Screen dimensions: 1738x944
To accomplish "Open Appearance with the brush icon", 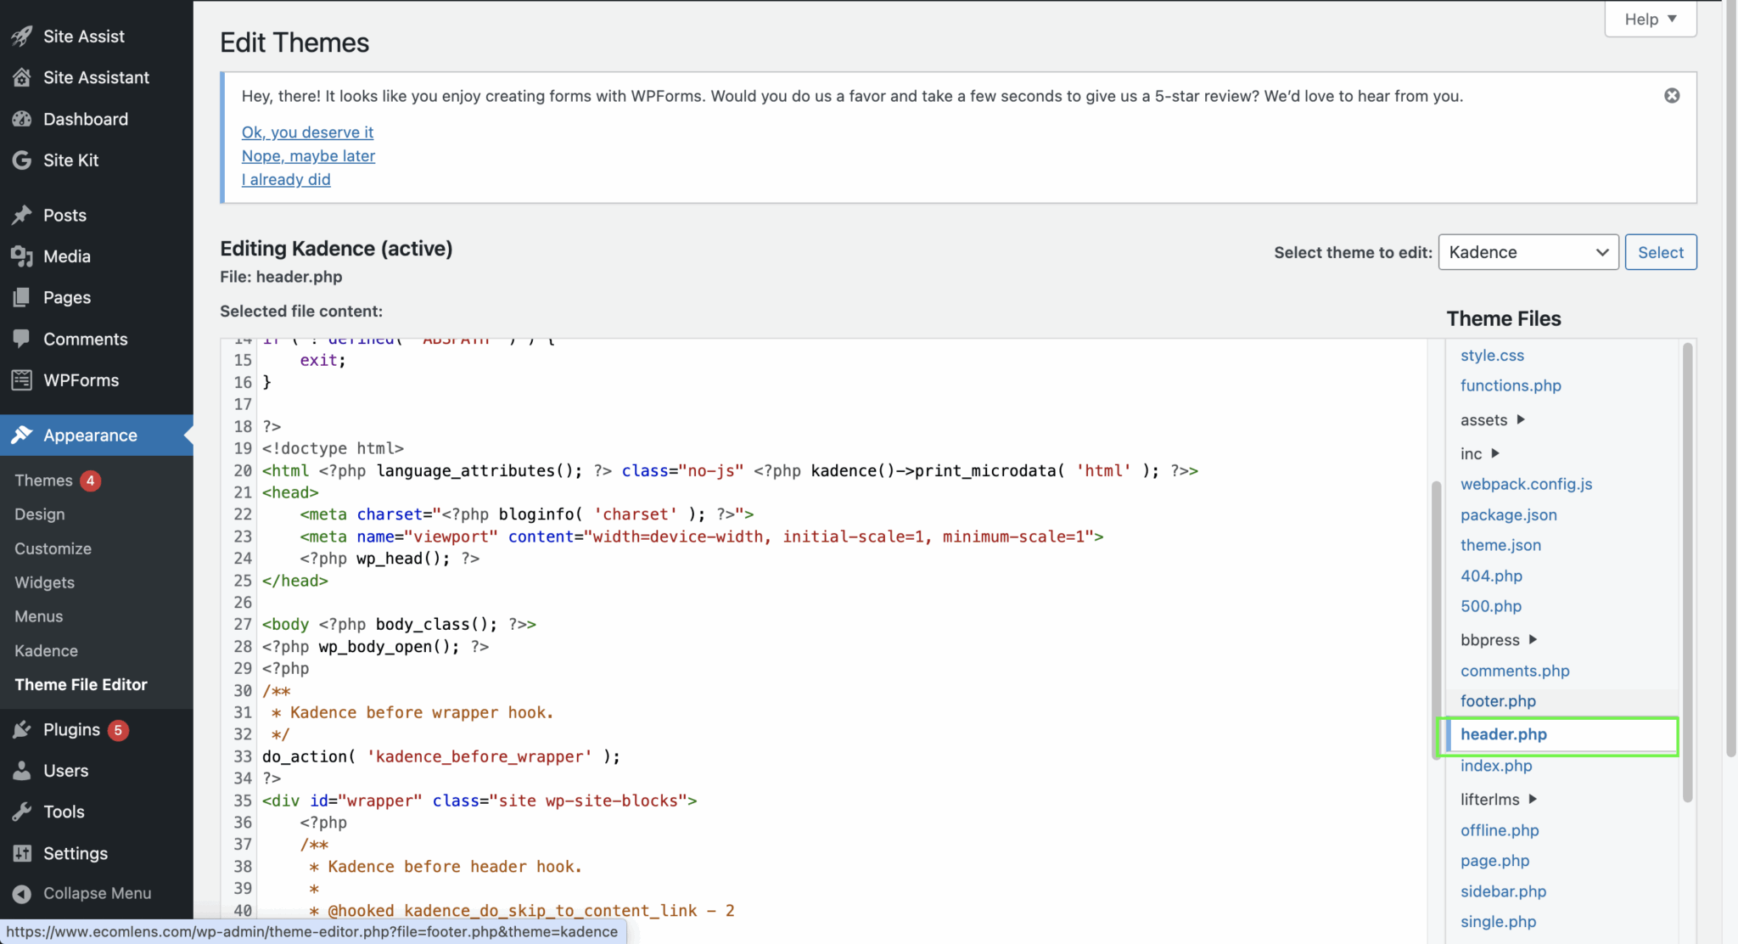I will (22, 435).
